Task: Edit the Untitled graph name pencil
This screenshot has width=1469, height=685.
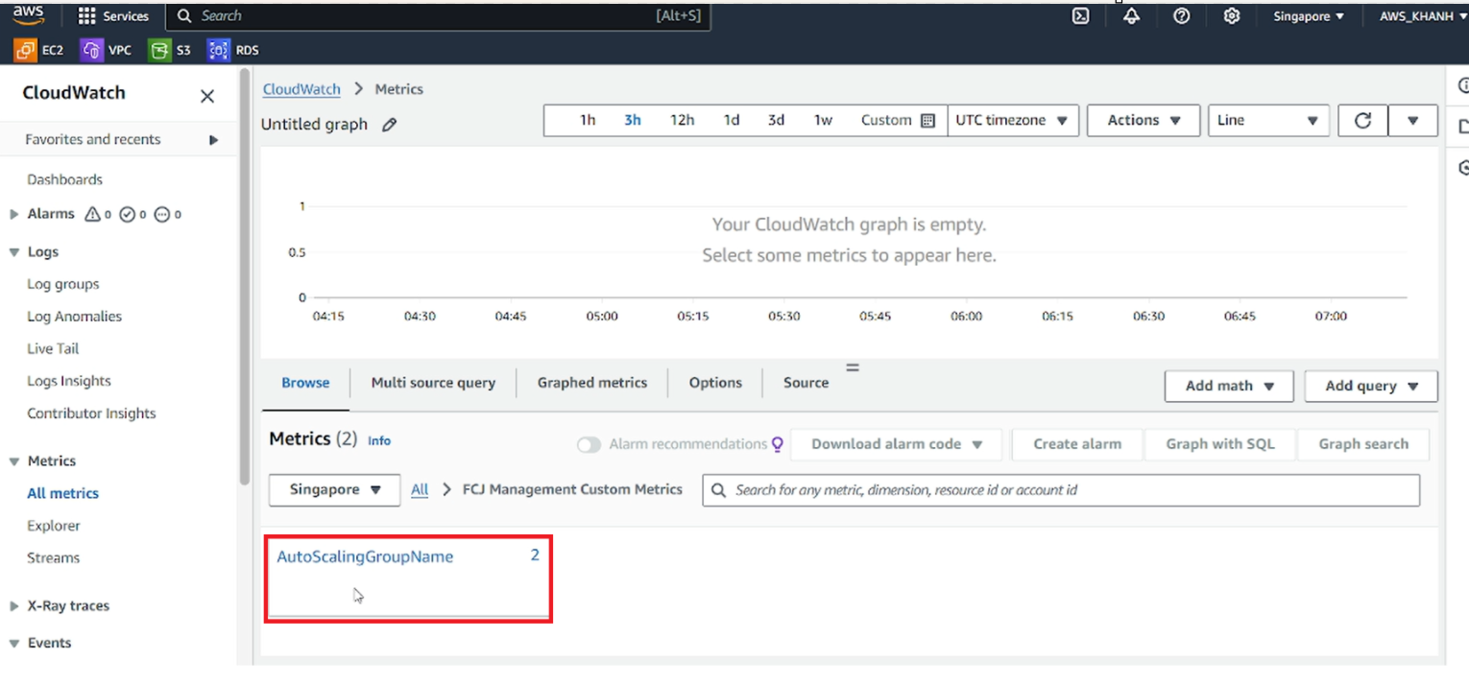Action: [x=389, y=125]
